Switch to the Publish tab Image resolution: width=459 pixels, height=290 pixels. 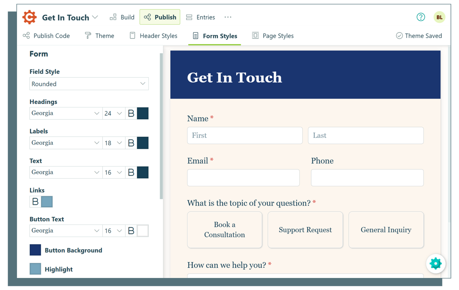pyautogui.click(x=160, y=17)
